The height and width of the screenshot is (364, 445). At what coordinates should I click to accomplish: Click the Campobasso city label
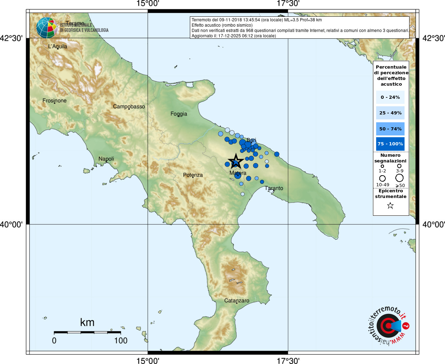[129, 106]
